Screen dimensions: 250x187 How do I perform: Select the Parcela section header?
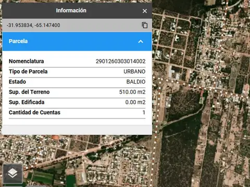tap(77, 42)
